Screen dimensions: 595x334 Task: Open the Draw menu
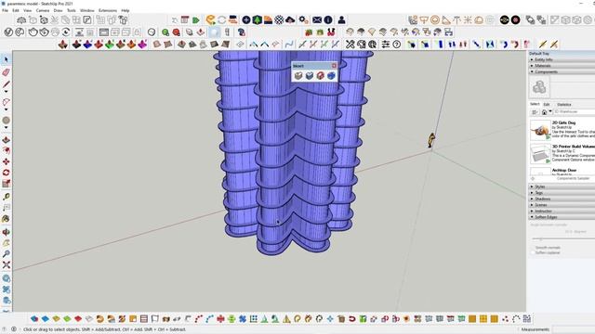[58, 10]
